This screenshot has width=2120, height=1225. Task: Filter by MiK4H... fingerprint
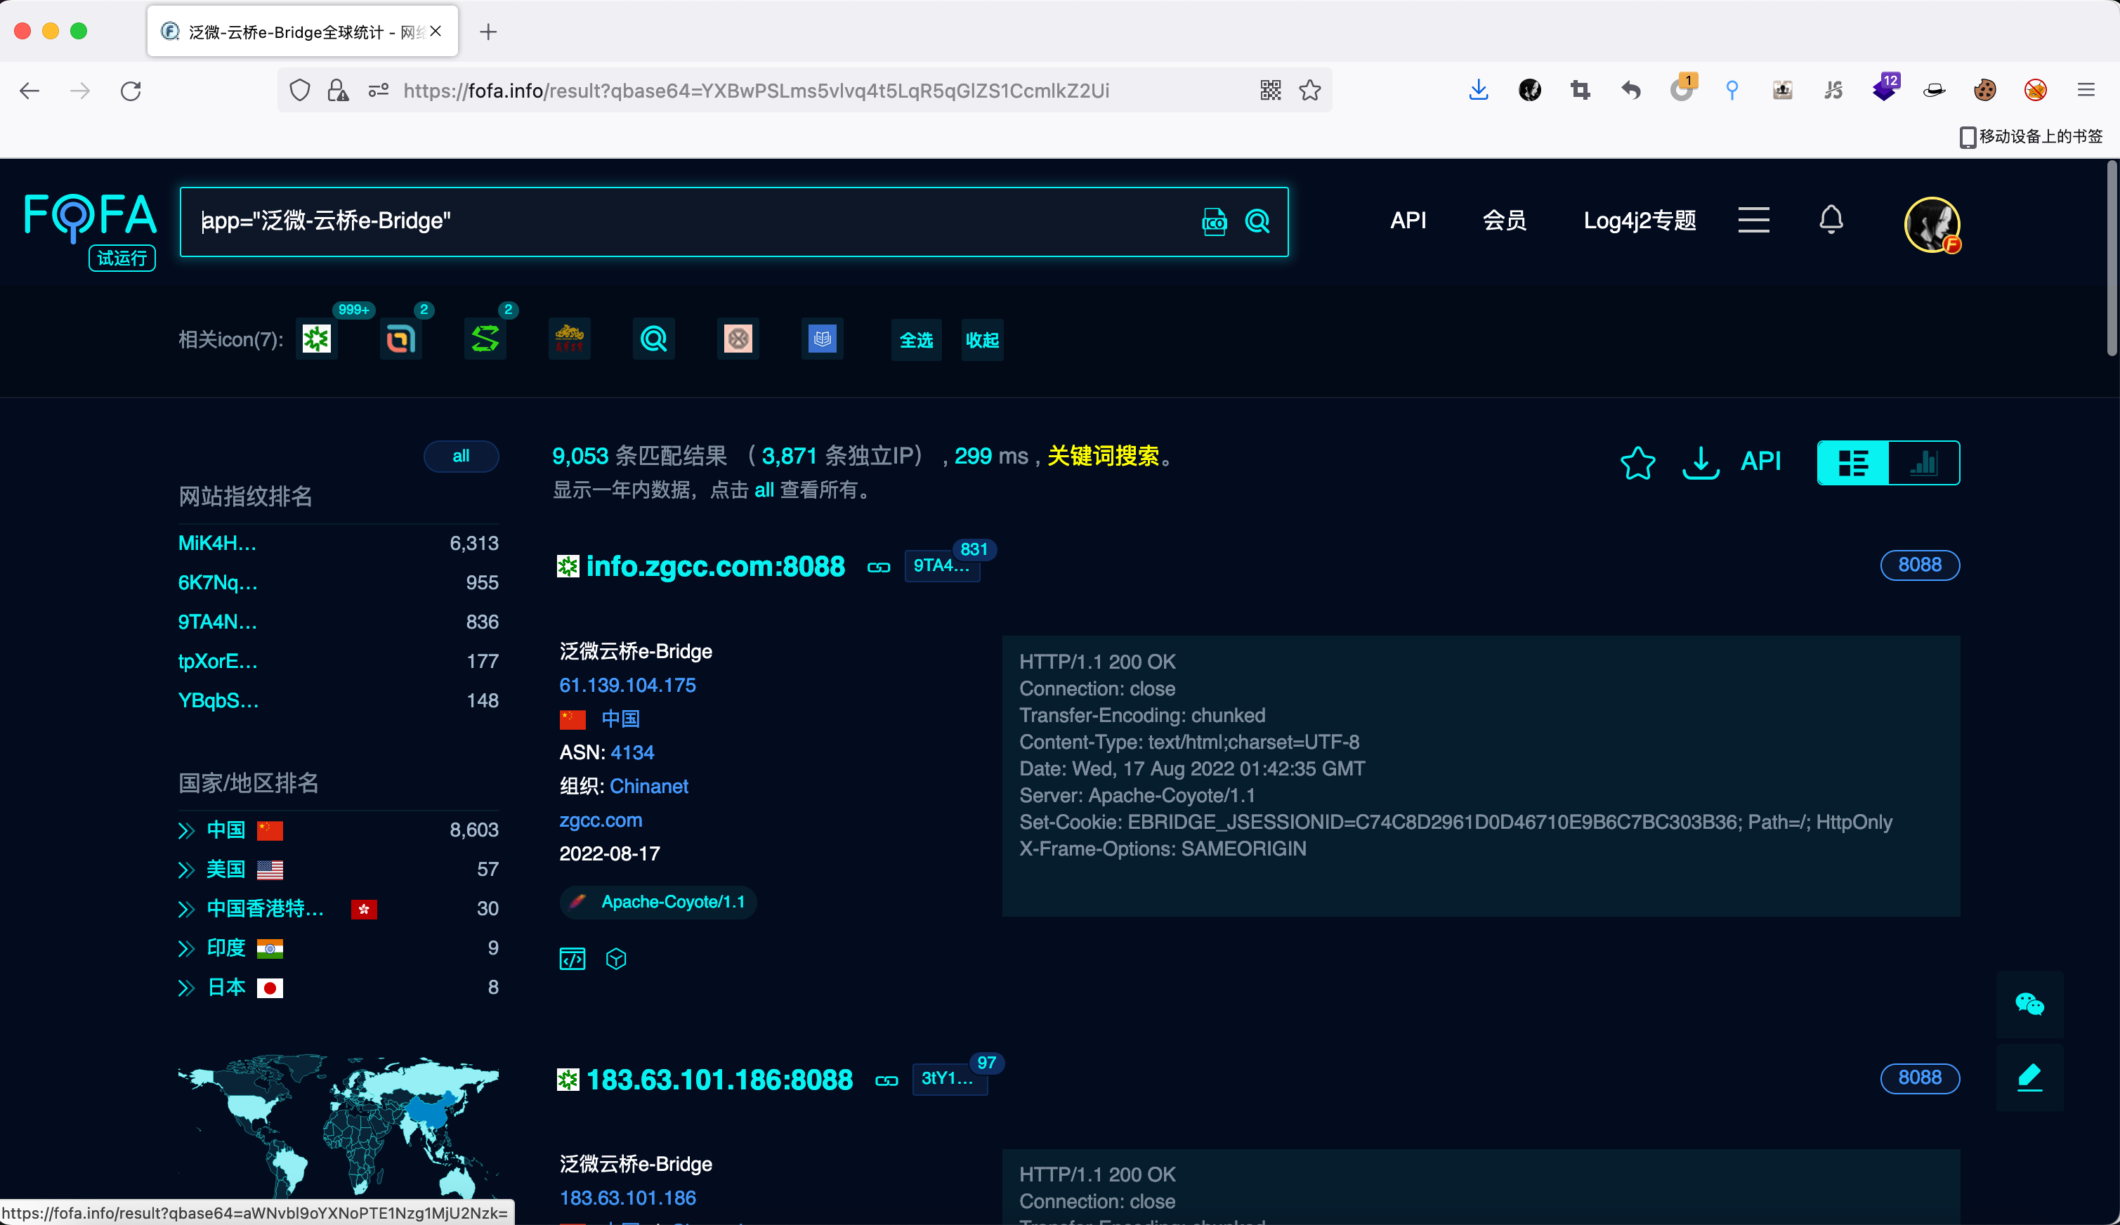click(218, 544)
